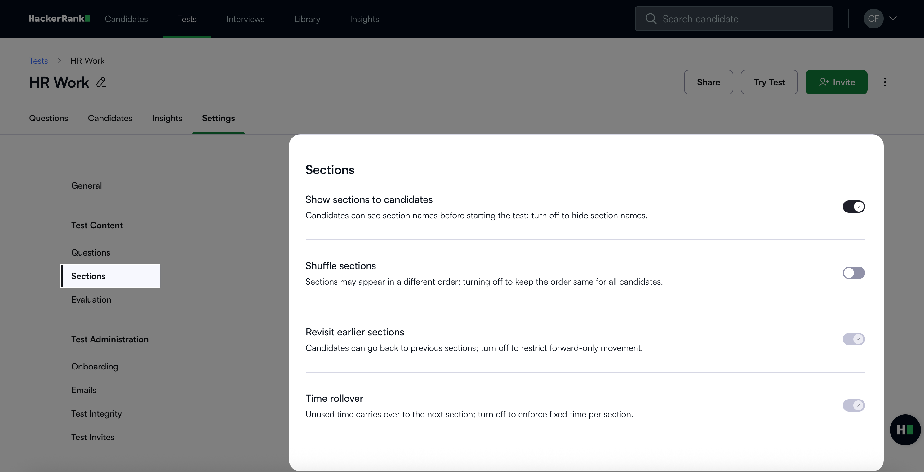This screenshot has height=472, width=924.
Task: Click the pencil icon to rename HR Work
Action: click(101, 82)
